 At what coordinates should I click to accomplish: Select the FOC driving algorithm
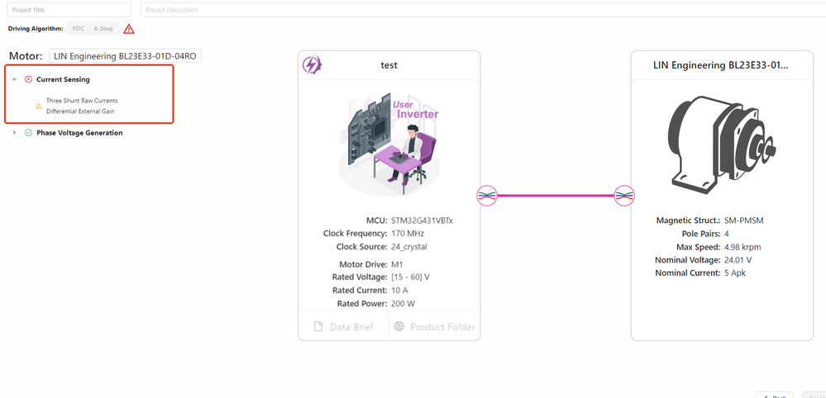coord(79,28)
